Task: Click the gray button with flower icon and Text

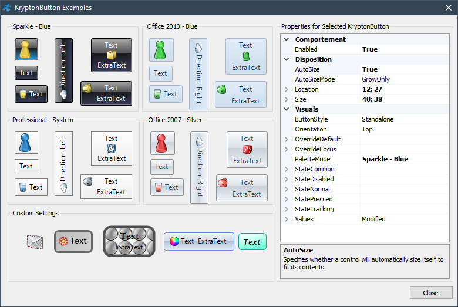Action: [x=73, y=241]
